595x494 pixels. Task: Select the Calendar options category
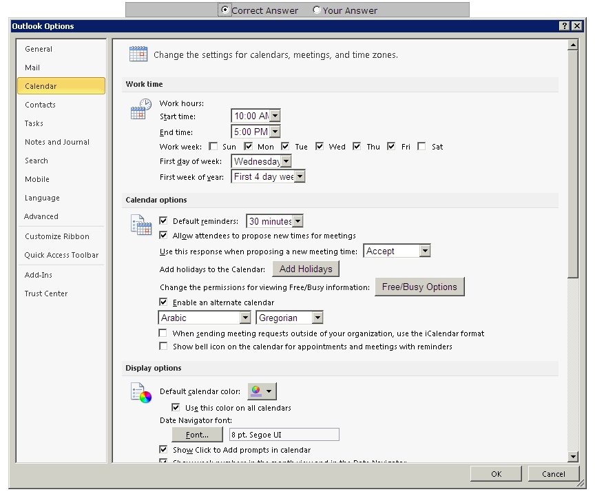[61, 86]
